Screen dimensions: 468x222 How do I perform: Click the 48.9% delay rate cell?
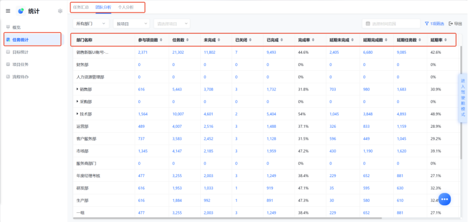click(436, 114)
